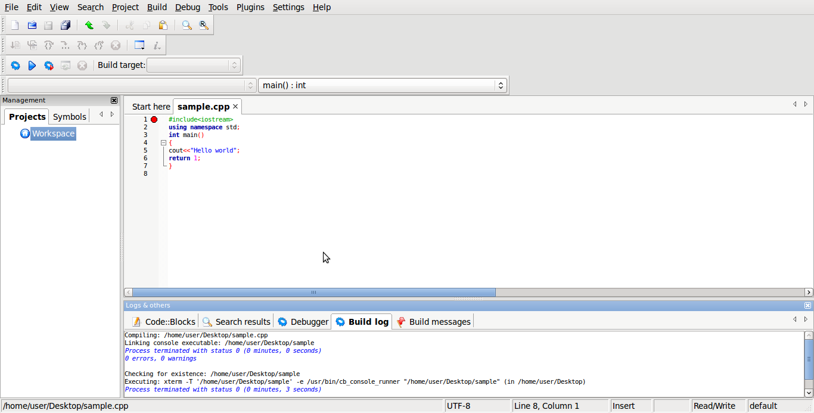Screen dimensions: 814x413
Task: Open the Replace tool icon
Action: [x=204, y=25]
